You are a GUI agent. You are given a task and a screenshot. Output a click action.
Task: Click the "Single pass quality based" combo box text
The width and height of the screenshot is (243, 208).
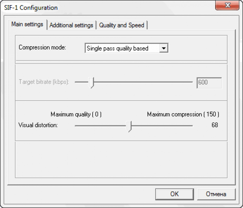121,49
